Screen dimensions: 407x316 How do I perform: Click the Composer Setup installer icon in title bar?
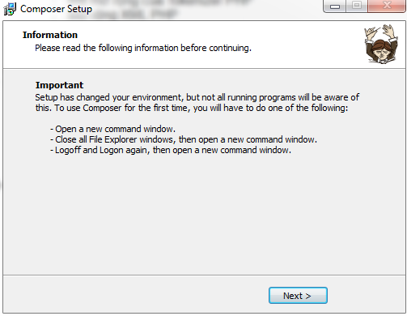[x=10, y=9]
